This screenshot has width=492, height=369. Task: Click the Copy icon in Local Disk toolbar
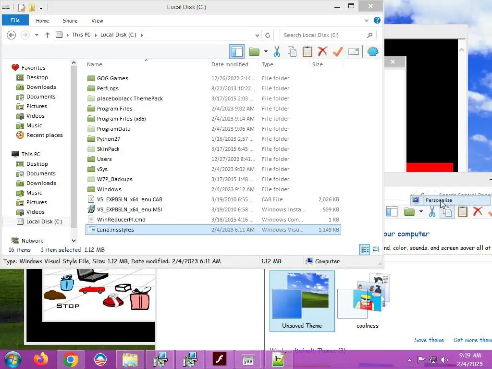[292, 51]
